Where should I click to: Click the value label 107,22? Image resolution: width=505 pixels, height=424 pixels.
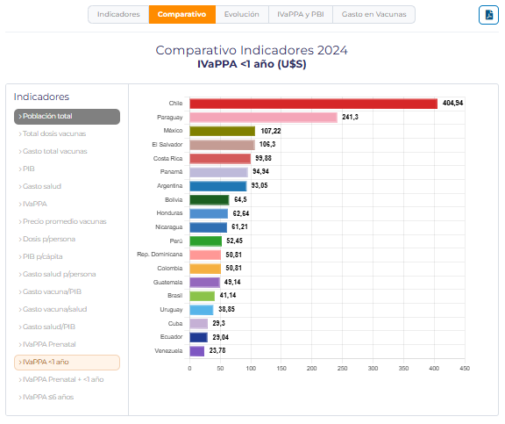271,131
